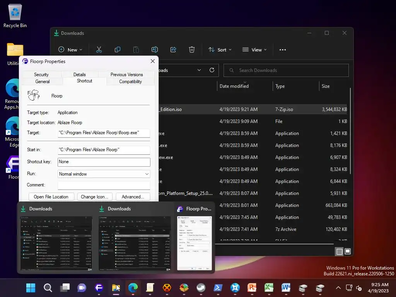Screen dimensions: 396x297
Task: Open Task View on the taskbar
Action: coord(65,288)
